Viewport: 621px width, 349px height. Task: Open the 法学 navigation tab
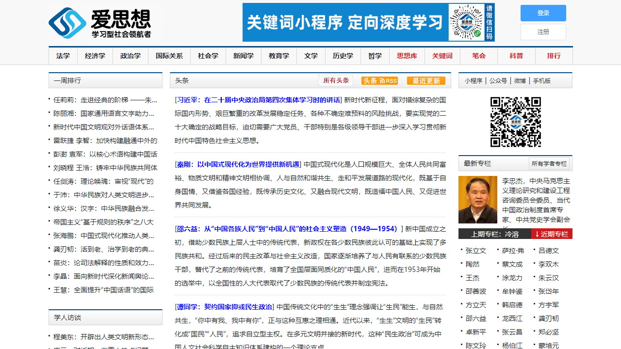pos(63,56)
